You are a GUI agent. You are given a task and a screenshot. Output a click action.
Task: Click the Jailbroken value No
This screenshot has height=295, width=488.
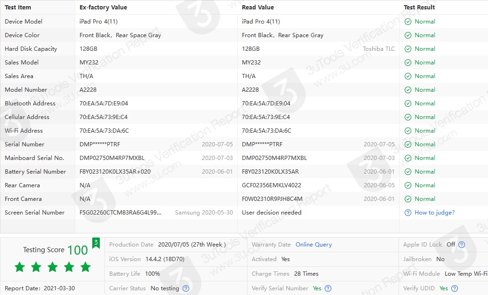(x=440, y=259)
